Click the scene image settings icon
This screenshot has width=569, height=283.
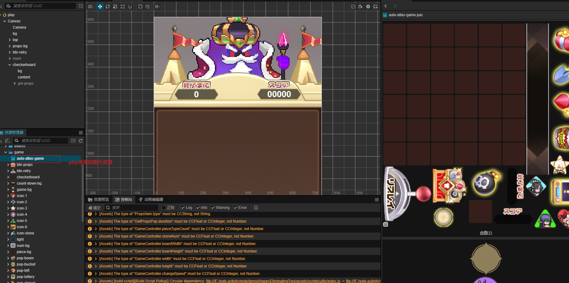(x=376, y=7)
